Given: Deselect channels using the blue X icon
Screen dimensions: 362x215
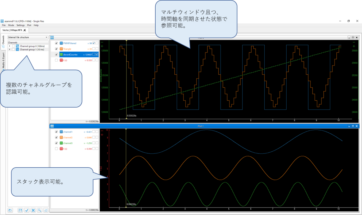Looking at the screenshot, I should pos(33,210).
